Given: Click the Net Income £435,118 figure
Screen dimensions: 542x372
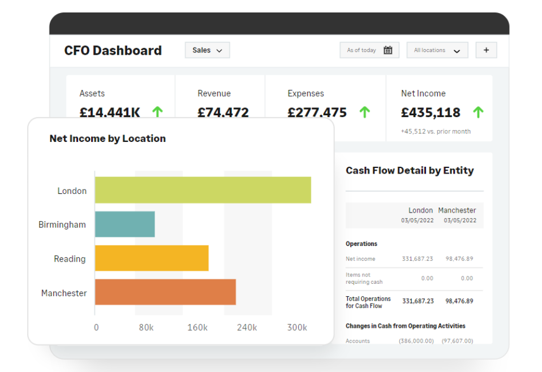Looking at the screenshot, I should pos(431,113).
